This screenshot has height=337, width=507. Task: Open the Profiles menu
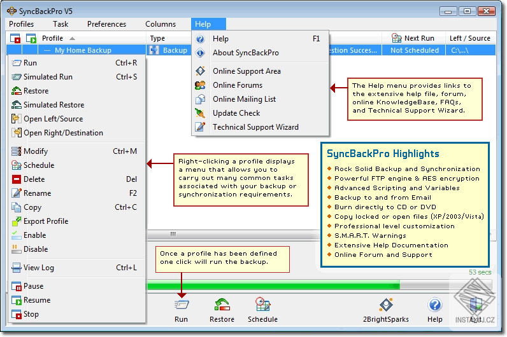[22, 24]
